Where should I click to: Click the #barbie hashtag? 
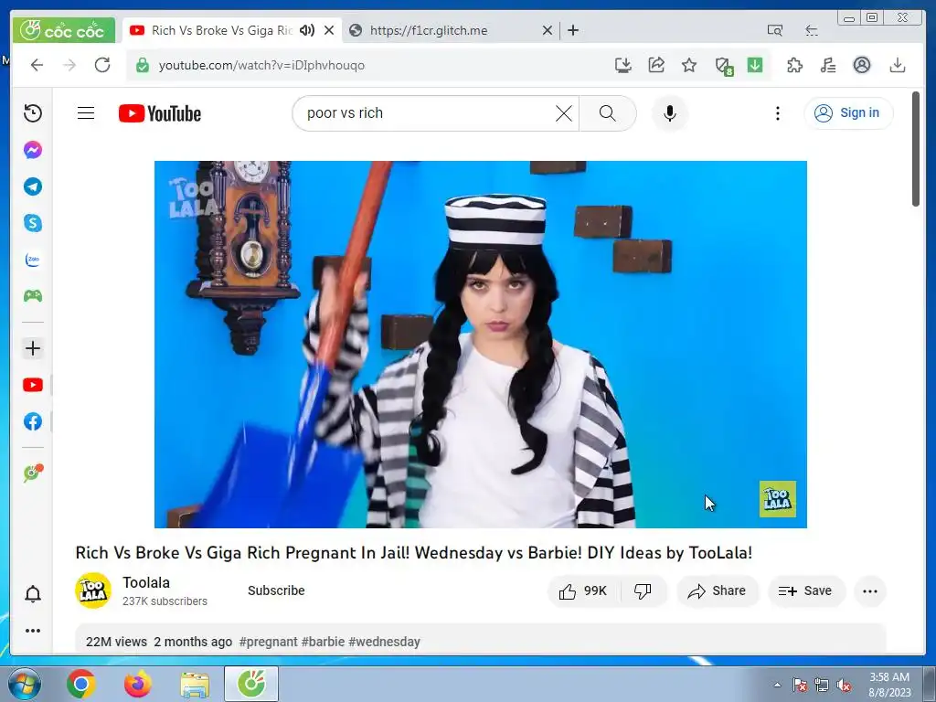coord(323,642)
